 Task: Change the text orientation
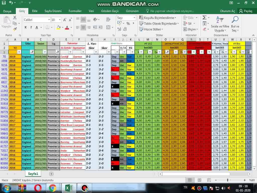coord(95,20)
